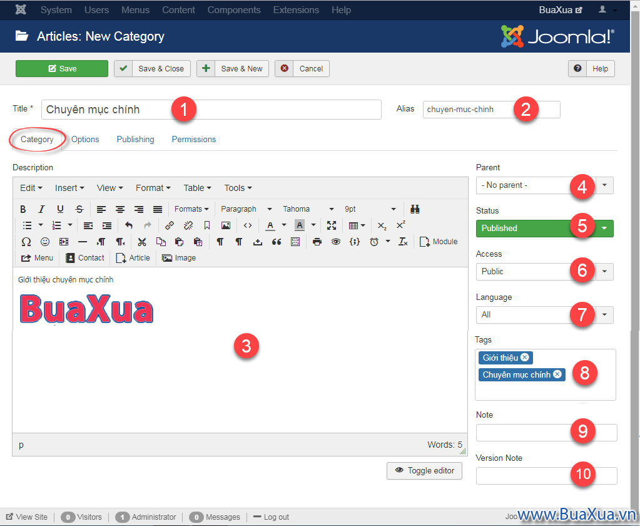
Task: Open the editor Format menu
Action: click(153, 188)
